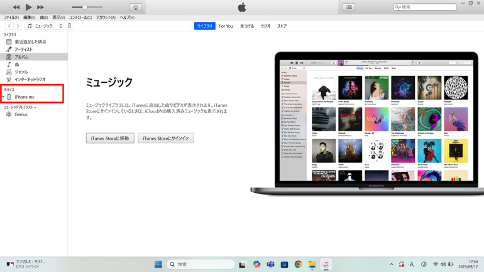This screenshot has width=484, height=272.
Task: Open the アカウント menu
Action: [106, 18]
